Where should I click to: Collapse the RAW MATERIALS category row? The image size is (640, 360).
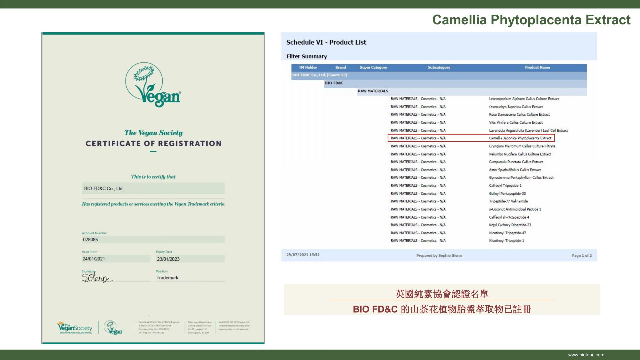coord(373,91)
